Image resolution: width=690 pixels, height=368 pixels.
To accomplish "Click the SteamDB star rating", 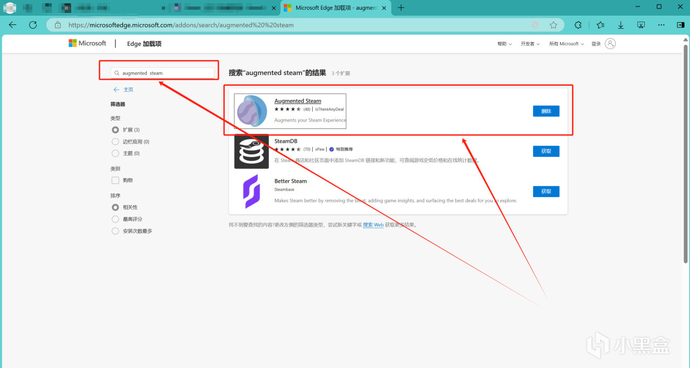I will 287,149.
